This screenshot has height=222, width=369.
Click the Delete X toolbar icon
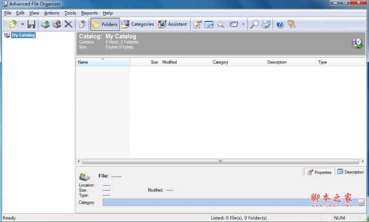(68, 24)
